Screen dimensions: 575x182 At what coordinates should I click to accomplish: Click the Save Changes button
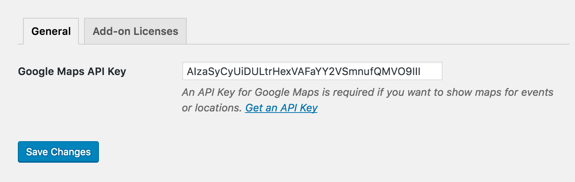(58, 152)
